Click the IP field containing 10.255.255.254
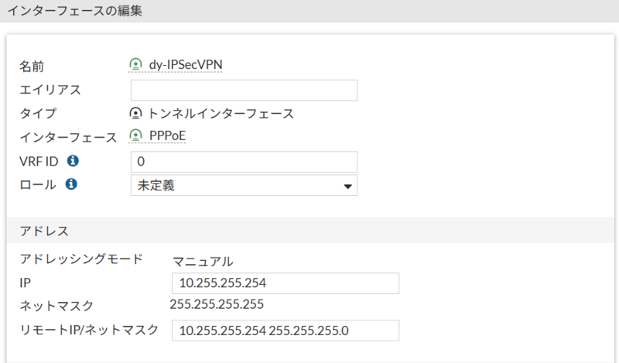Screen dimensions: 619x363 tap(286, 283)
